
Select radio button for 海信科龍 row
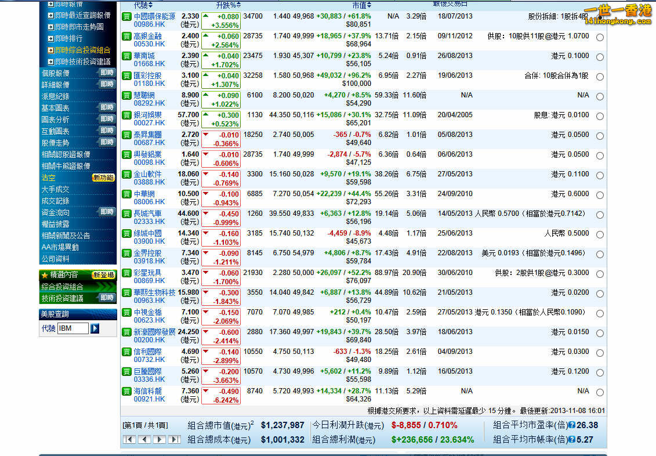(x=600, y=392)
